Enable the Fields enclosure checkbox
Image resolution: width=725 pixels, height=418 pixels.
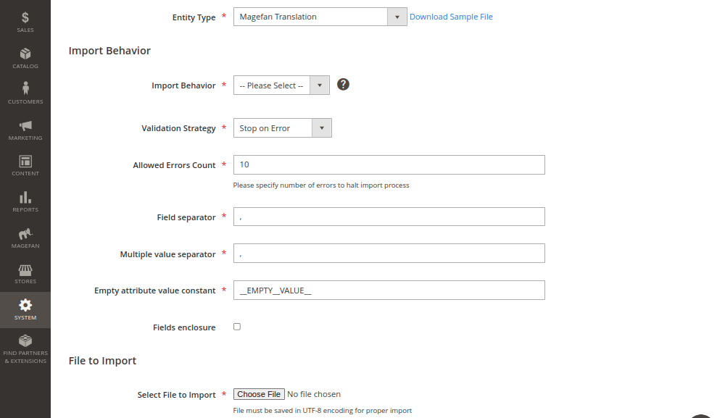[237, 327]
